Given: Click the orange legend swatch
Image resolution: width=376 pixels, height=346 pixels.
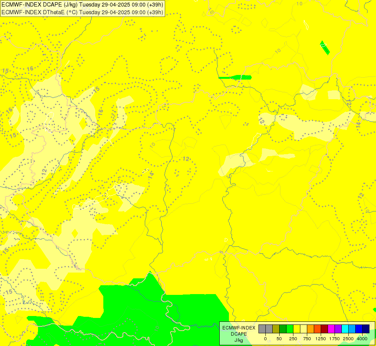Looking at the screenshot, I should 311,329.
